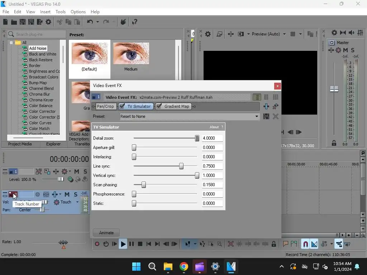This screenshot has width=367, height=275.
Task: Click the Vertical sync value field
Action: (212, 175)
